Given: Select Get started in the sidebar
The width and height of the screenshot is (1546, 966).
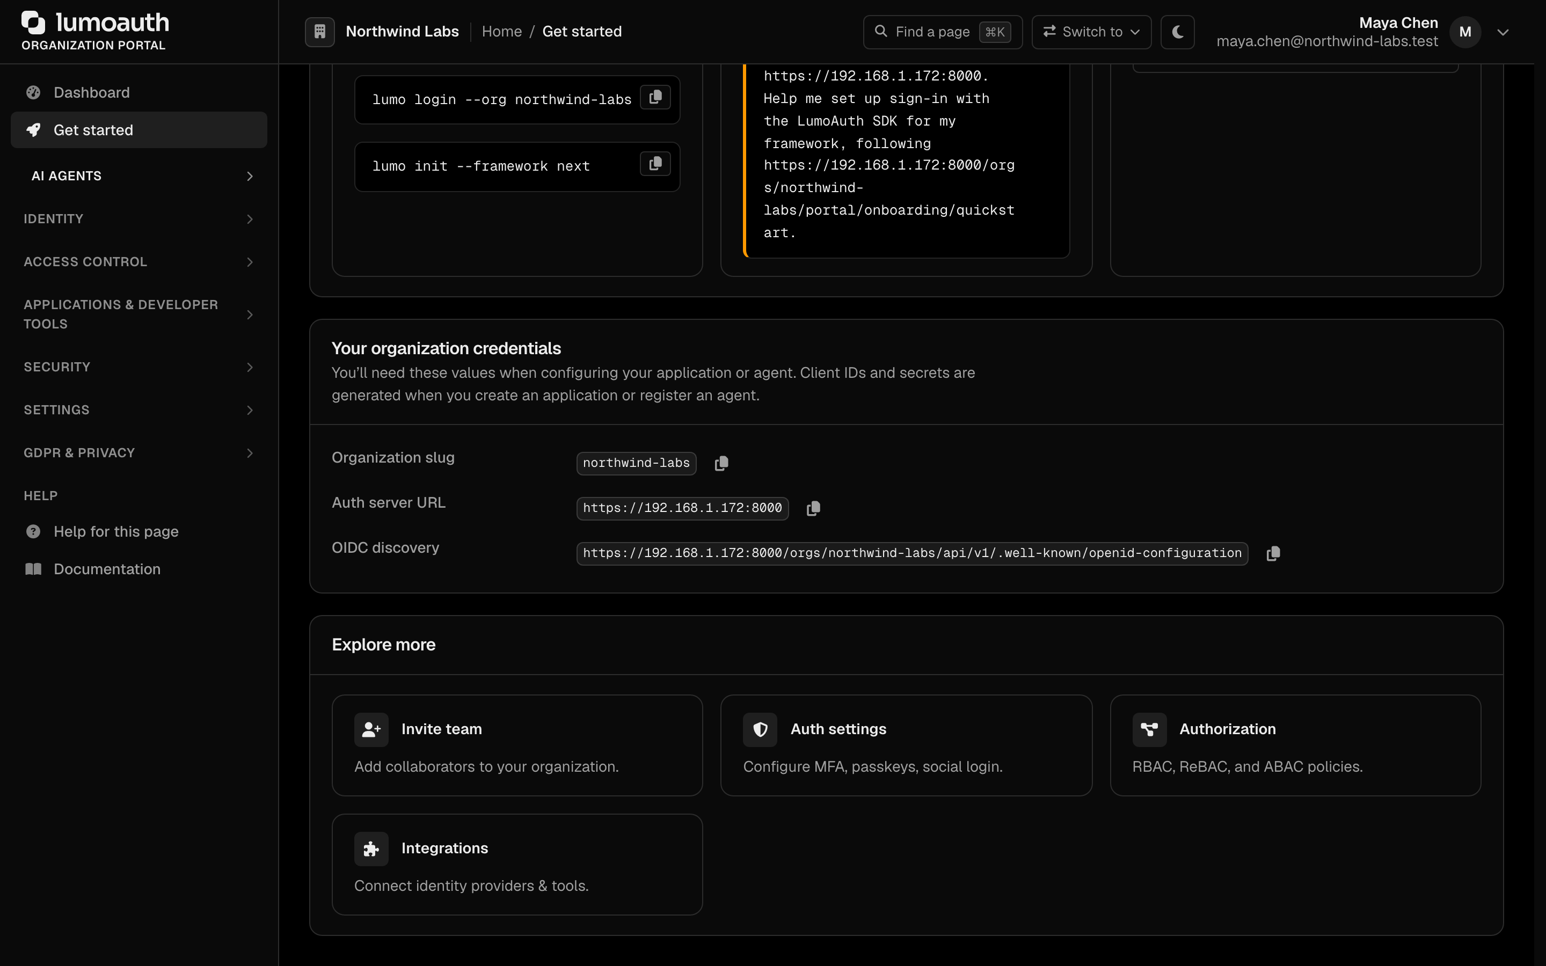Looking at the screenshot, I should [138, 130].
